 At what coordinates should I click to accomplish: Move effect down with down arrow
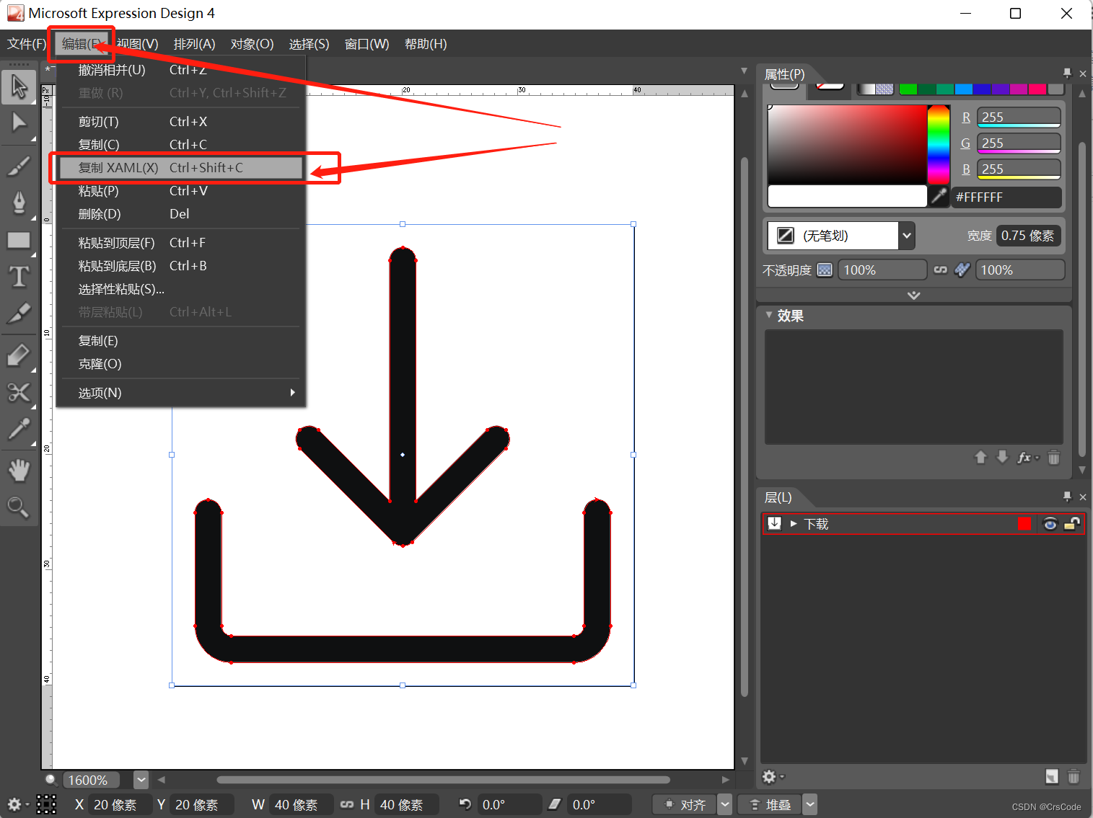[x=1002, y=457]
